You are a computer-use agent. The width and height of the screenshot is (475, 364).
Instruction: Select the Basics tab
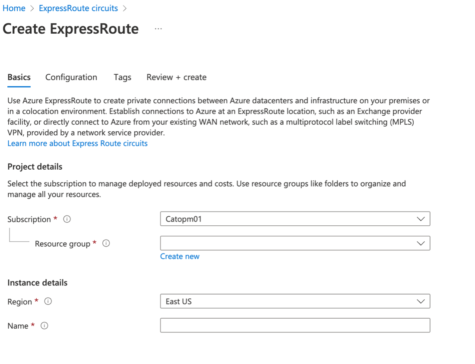click(19, 77)
